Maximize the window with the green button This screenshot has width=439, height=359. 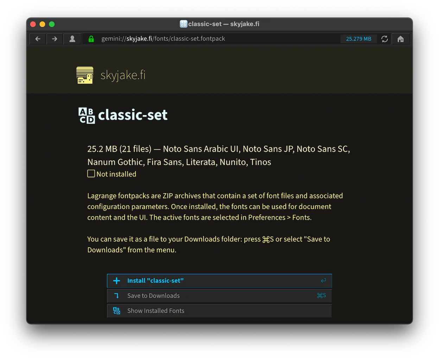click(x=52, y=24)
